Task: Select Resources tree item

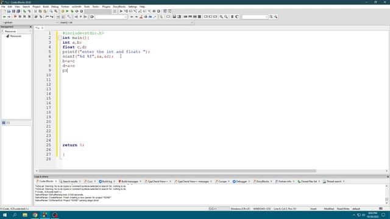Action: click(15, 36)
